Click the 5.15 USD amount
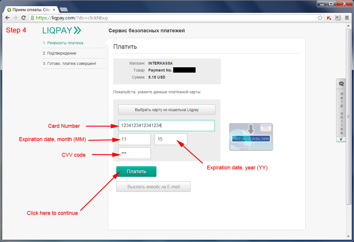The width and height of the screenshot is (354, 242). [157, 77]
